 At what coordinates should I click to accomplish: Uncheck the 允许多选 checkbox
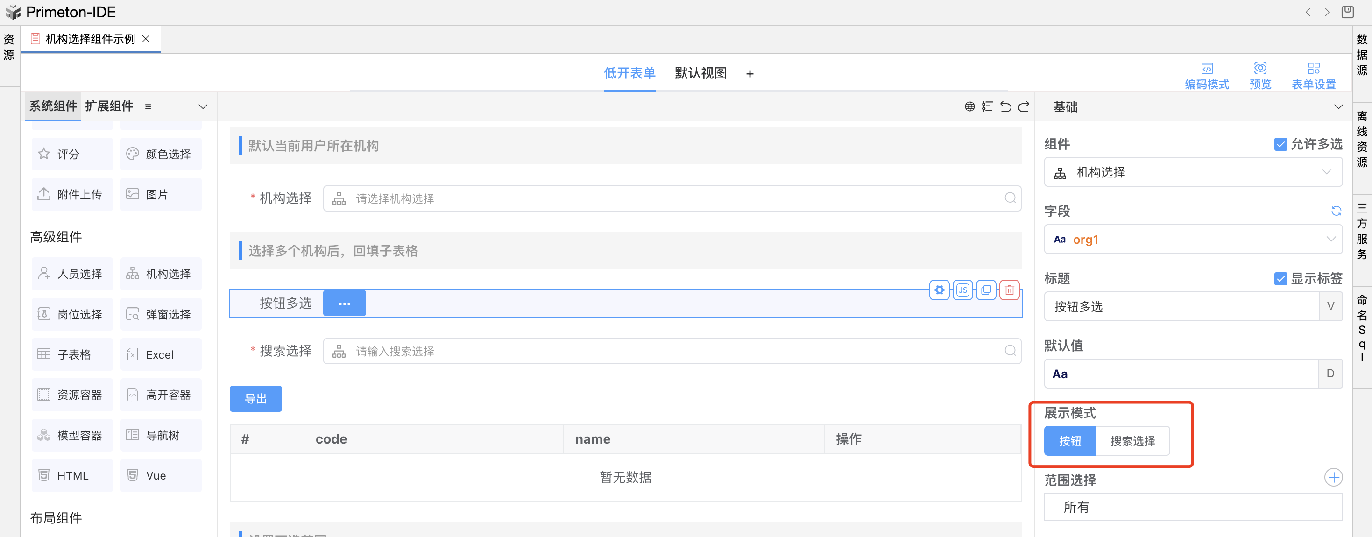1280,144
